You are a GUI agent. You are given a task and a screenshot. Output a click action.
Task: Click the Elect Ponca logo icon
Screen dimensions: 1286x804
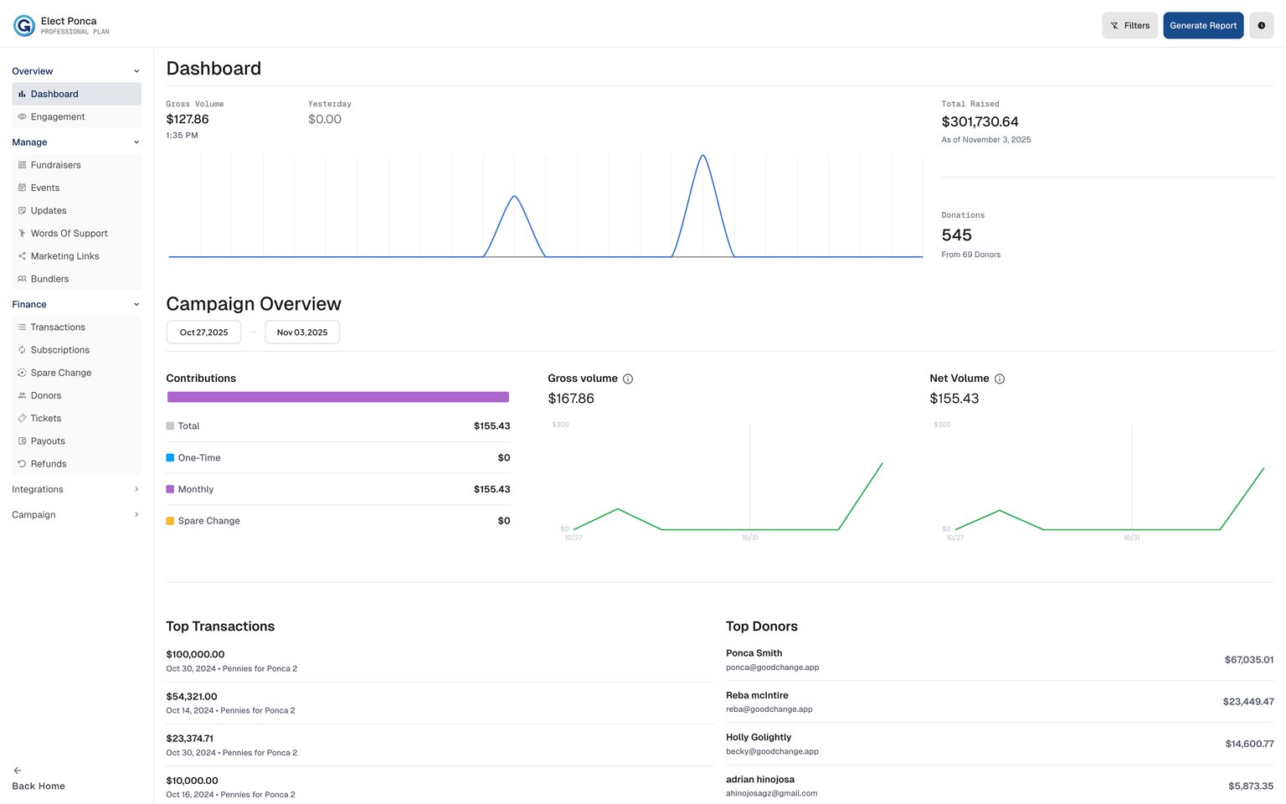tap(24, 26)
